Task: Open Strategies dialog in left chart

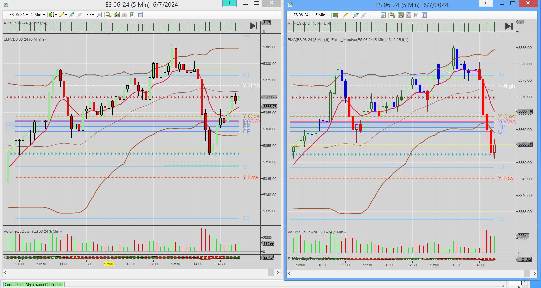Action: click(132, 15)
